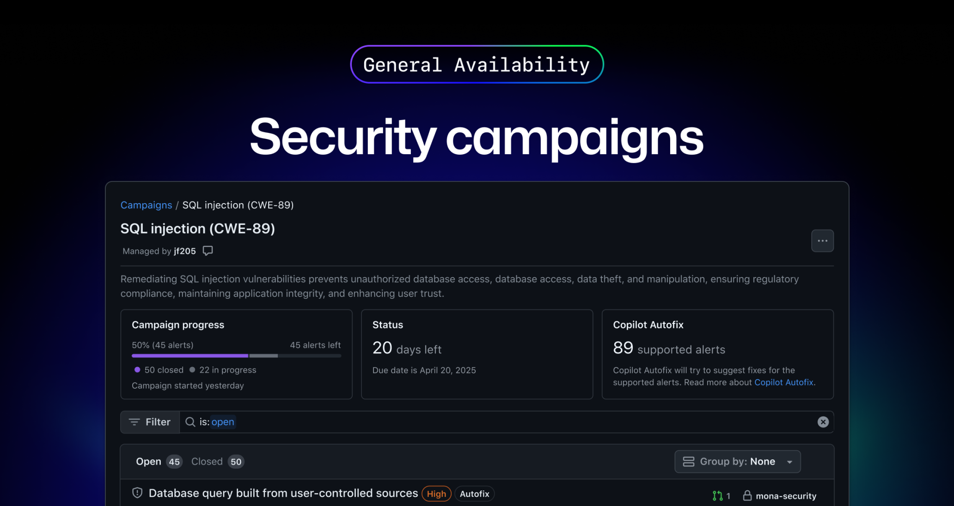Open the Database query alert title
The width and height of the screenshot is (954, 506).
(283, 493)
